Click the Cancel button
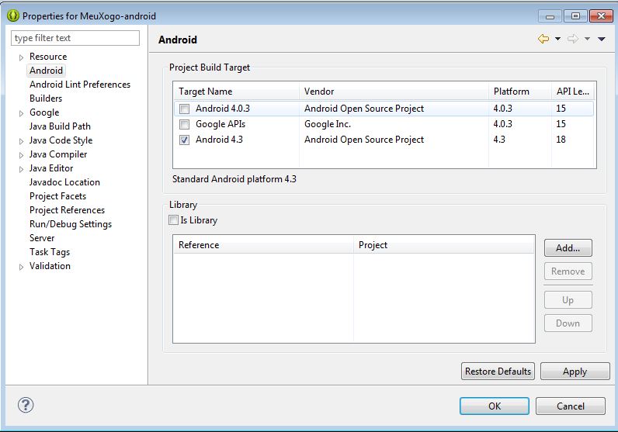 (x=571, y=406)
